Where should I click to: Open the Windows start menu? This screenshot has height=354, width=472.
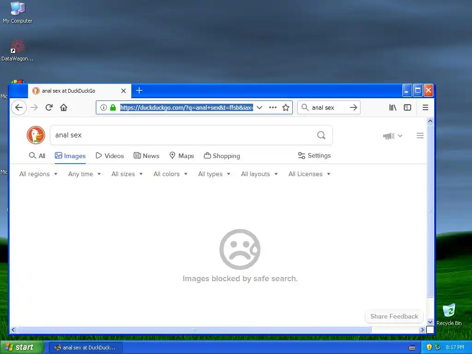click(x=22, y=348)
